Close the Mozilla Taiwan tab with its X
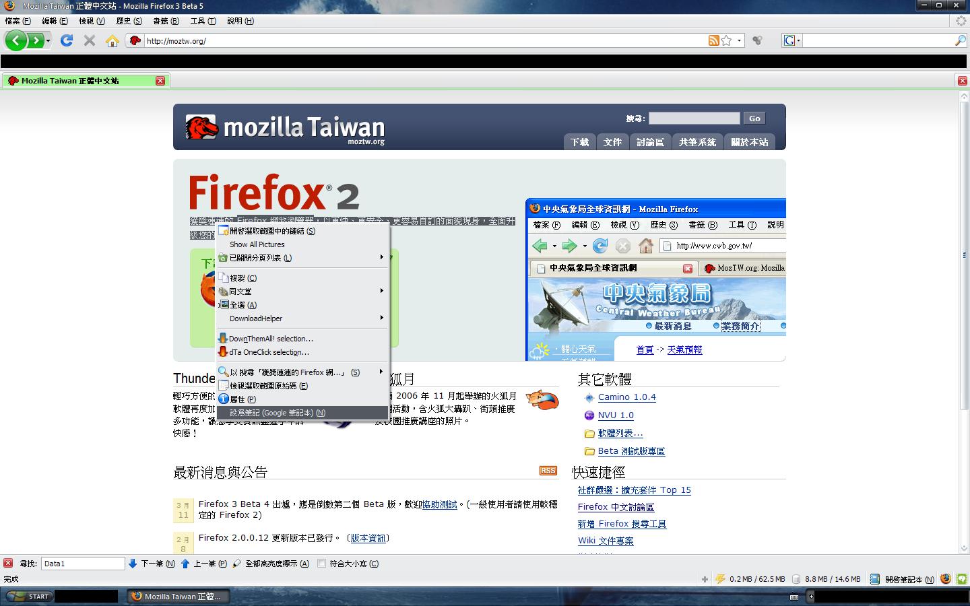The height and width of the screenshot is (606, 970). click(x=160, y=81)
